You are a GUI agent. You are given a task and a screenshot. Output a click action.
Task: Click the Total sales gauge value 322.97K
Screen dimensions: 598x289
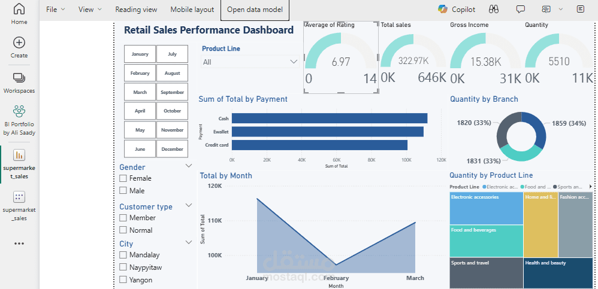(x=413, y=61)
